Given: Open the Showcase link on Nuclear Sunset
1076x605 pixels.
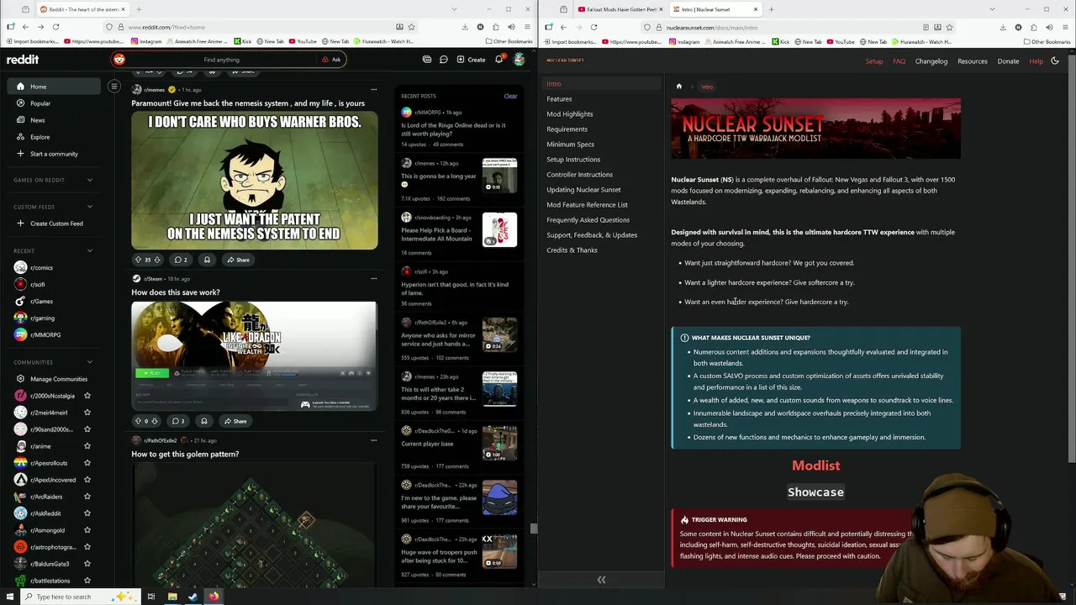Looking at the screenshot, I should click(x=815, y=492).
